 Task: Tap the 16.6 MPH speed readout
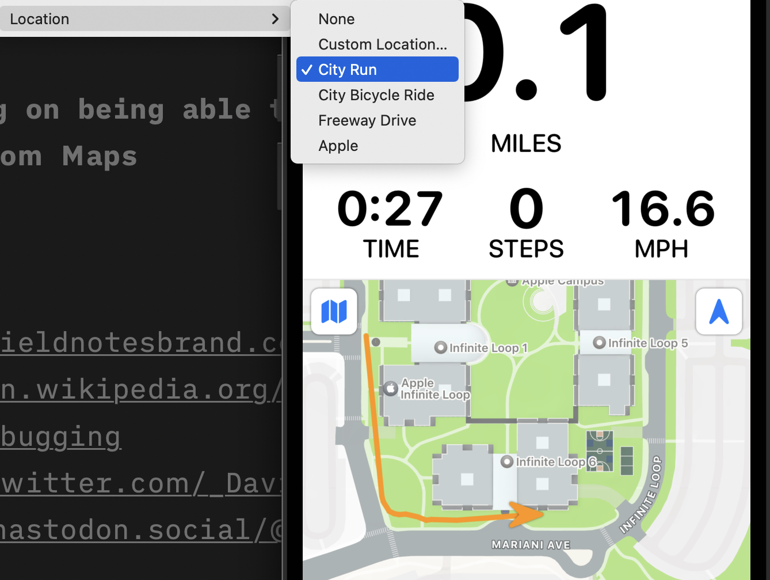pos(662,209)
